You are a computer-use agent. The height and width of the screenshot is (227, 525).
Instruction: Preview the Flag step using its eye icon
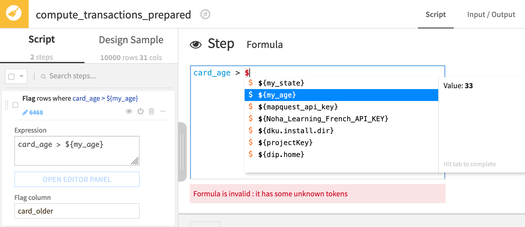[129, 111]
